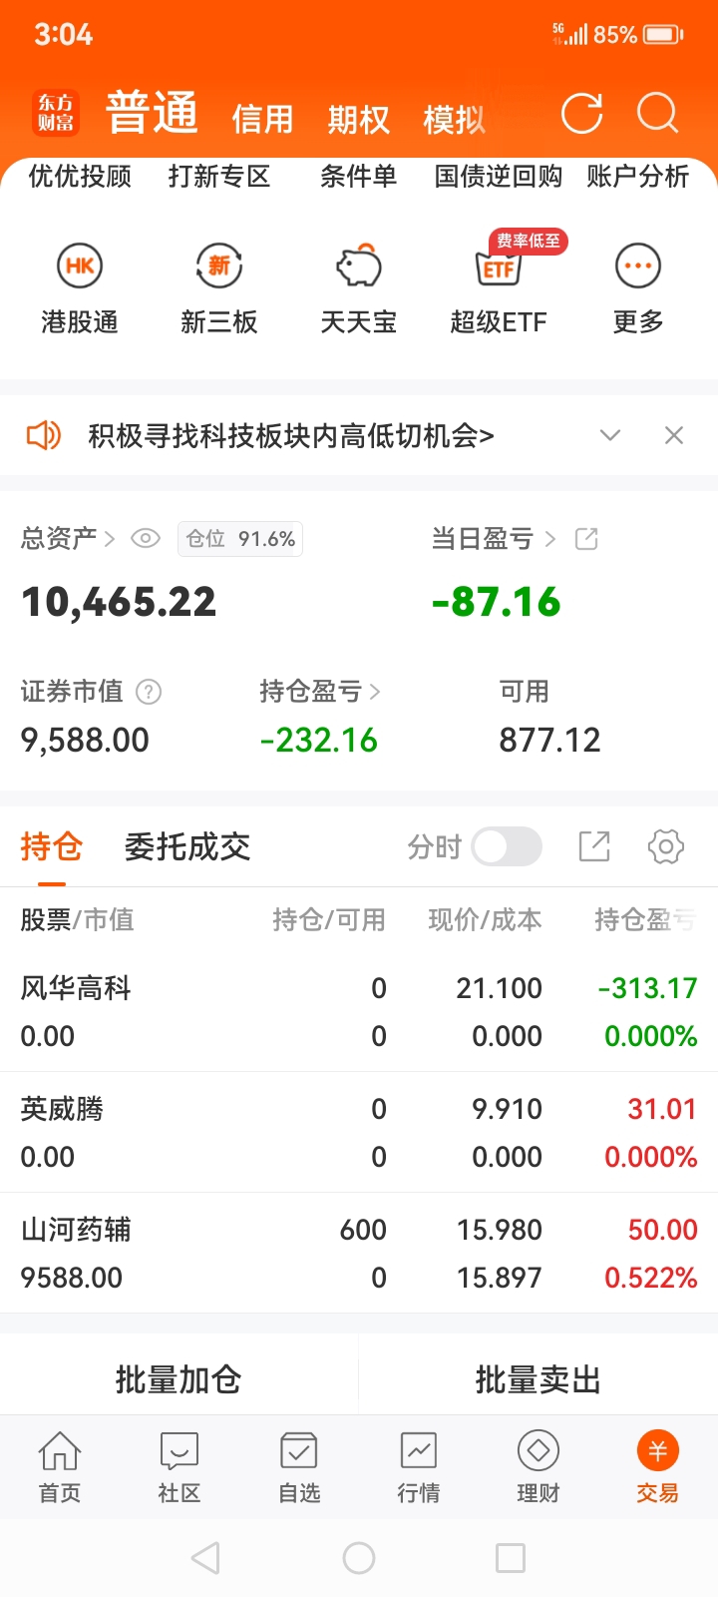Tap the refresh icon in header
The width and height of the screenshot is (718, 1597).
point(581,114)
